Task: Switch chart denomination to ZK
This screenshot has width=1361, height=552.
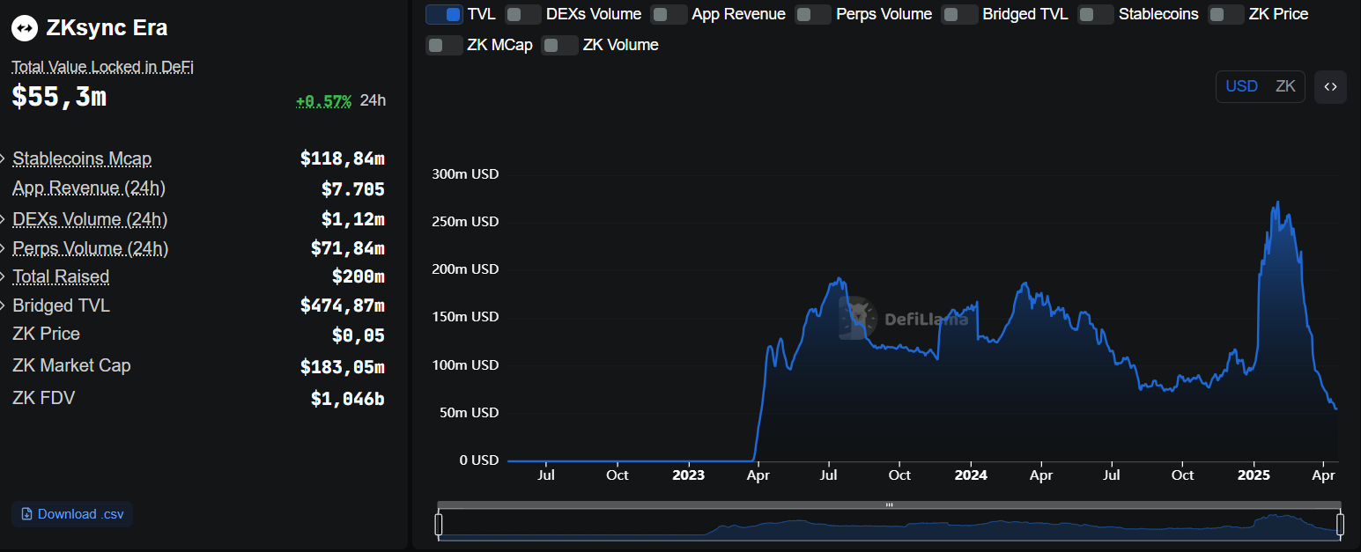Action: 1285,86
